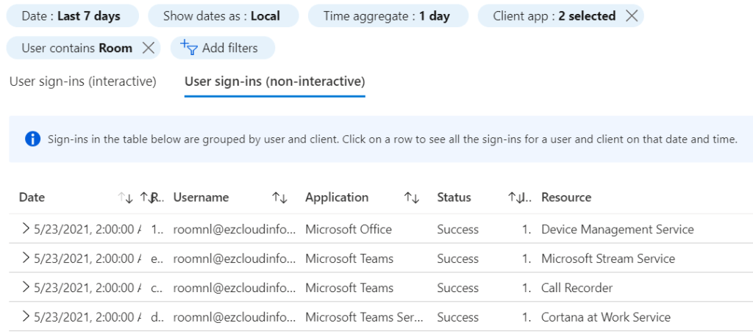
Task: Open the Device Management Service resource cell
Action: [617, 229]
